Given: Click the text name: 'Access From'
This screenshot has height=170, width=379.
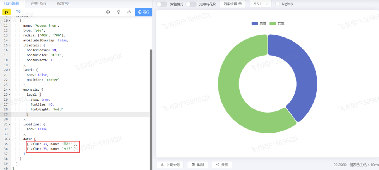Looking at the screenshot, I should (x=41, y=25).
